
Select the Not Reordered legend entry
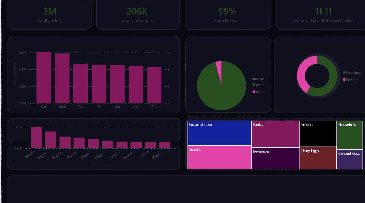tap(352, 80)
